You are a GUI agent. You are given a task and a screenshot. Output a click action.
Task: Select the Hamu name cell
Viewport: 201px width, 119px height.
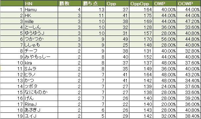[41, 9]
